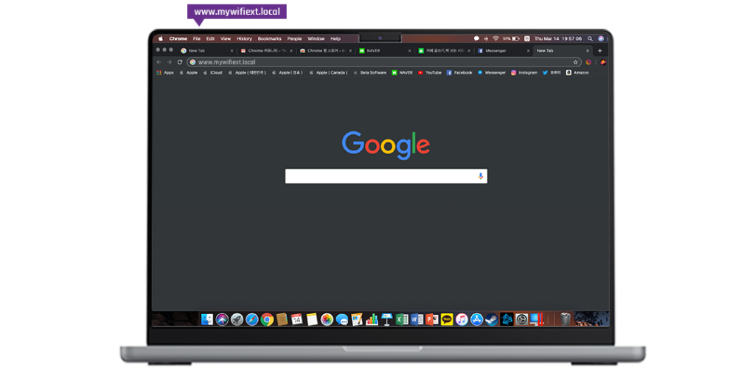Open the Twitter bookmark with bird icon

click(x=552, y=73)
